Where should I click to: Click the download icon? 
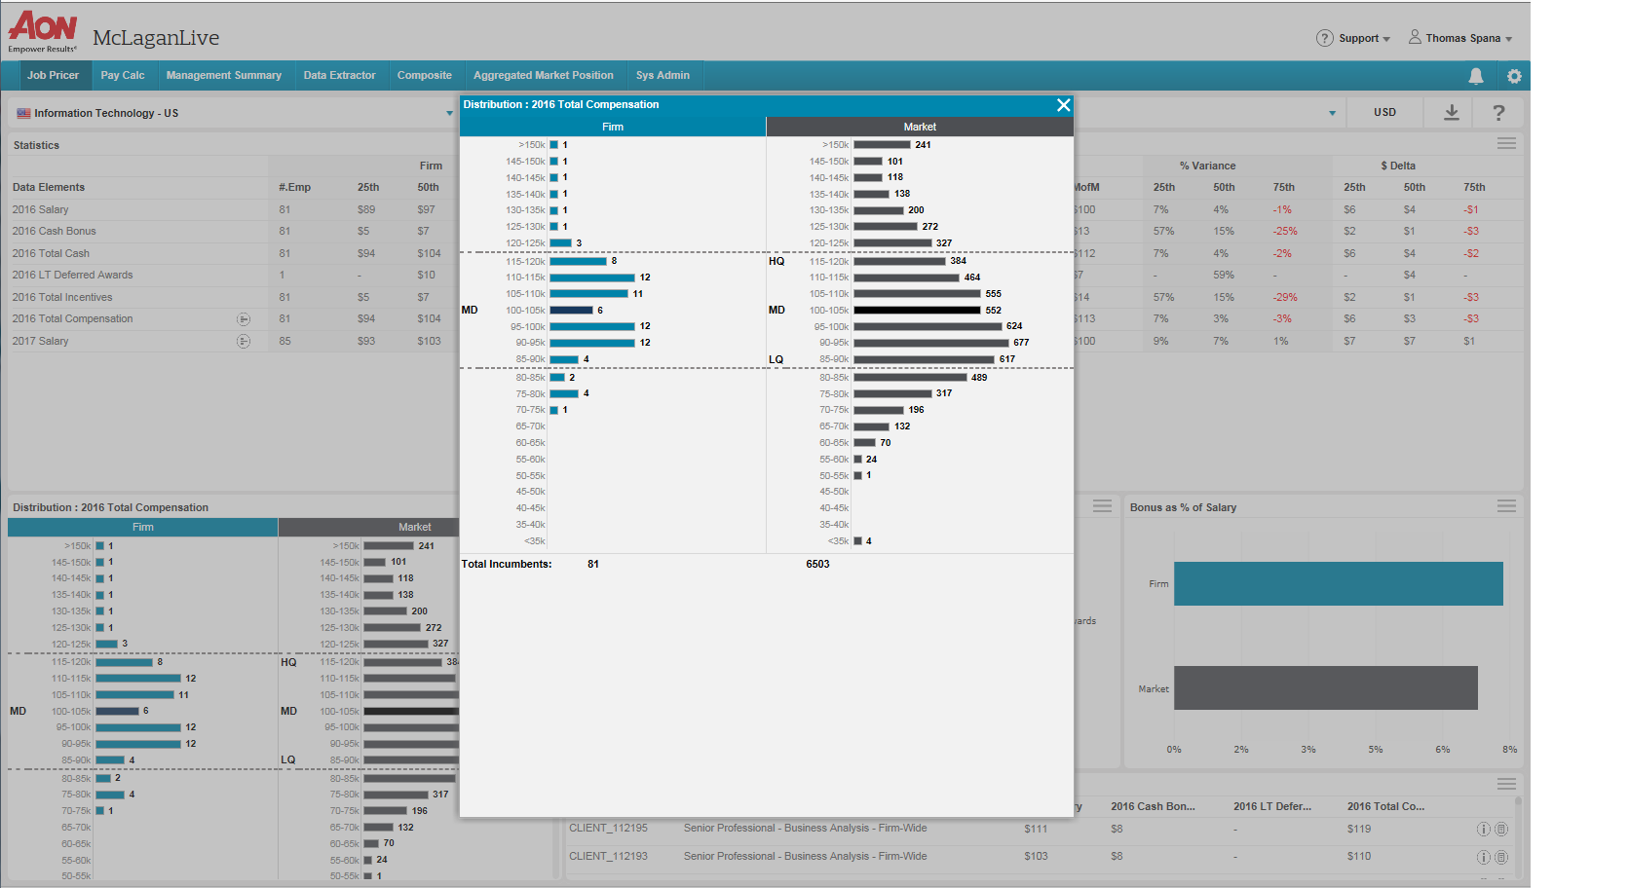[x=1452, y=113]
